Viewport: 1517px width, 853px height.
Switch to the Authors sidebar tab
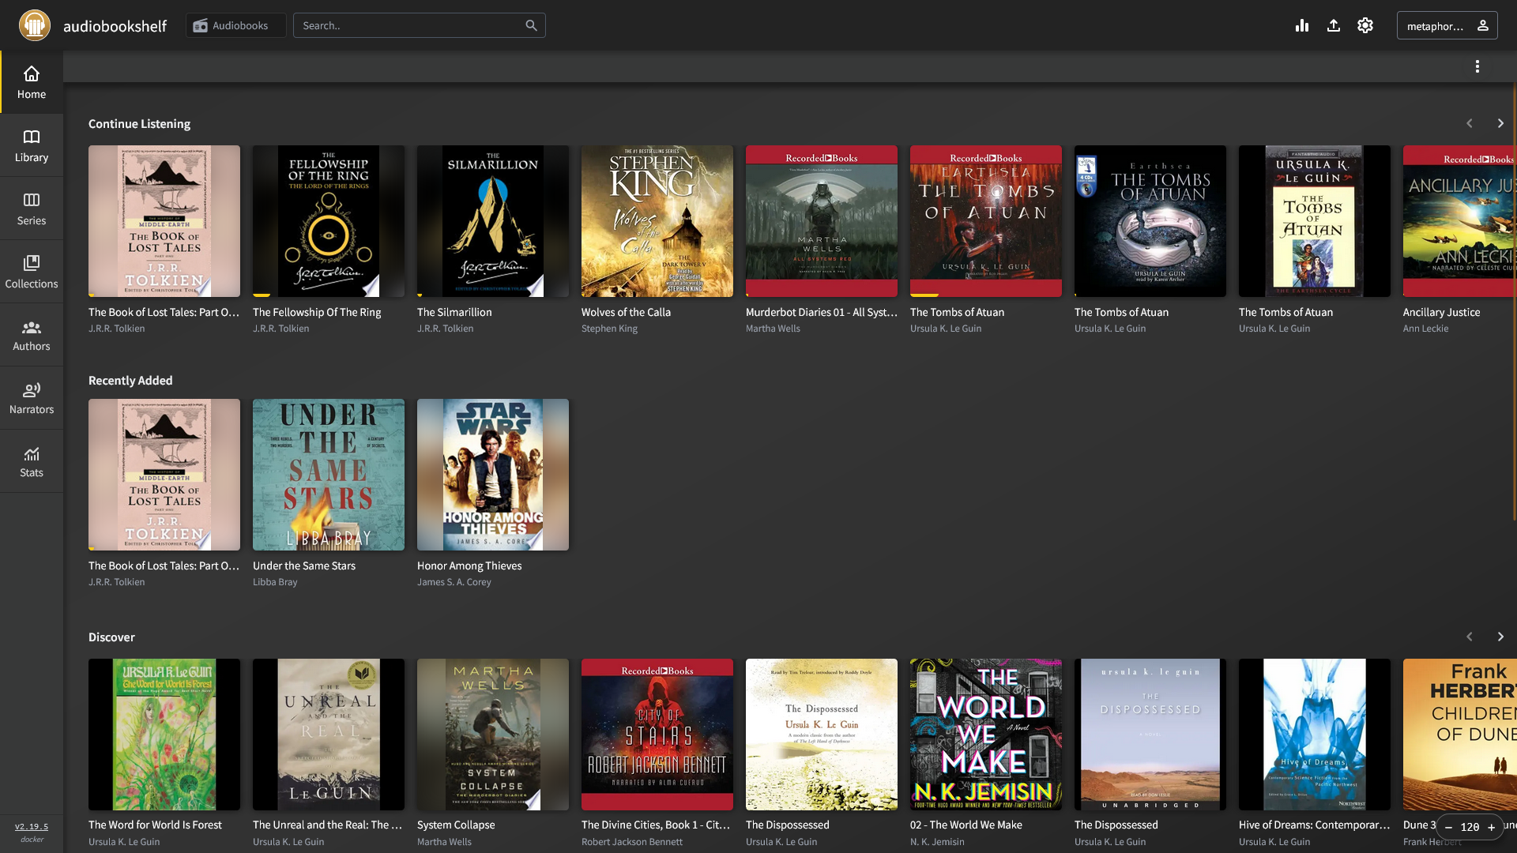click(32, 335)
